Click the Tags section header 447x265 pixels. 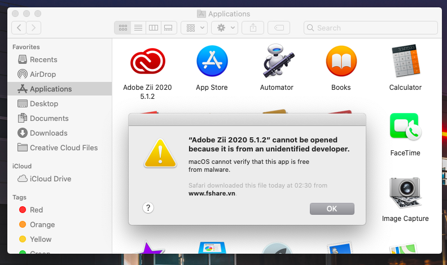point(19,197)
